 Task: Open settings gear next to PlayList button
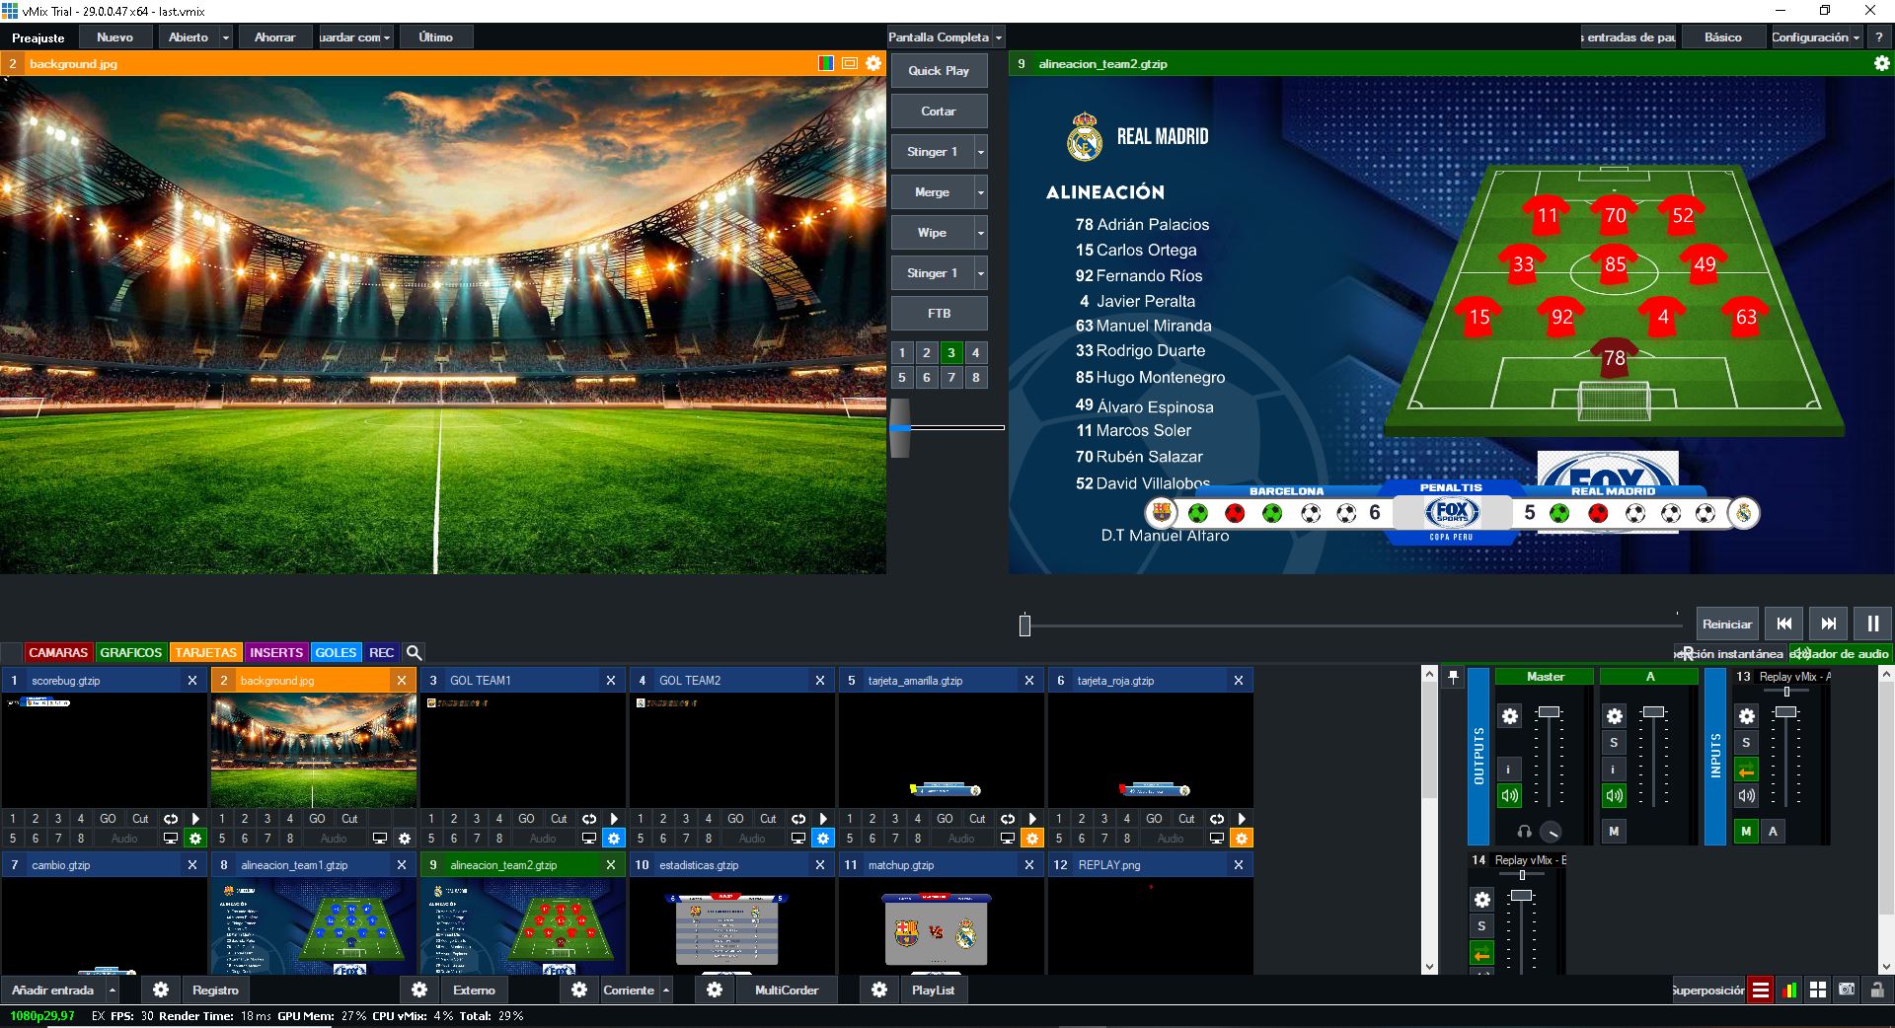tap(879, 990)
